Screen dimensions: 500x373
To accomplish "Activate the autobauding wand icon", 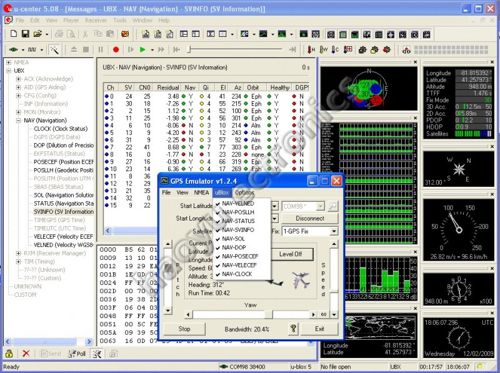I will coord(54,50).
